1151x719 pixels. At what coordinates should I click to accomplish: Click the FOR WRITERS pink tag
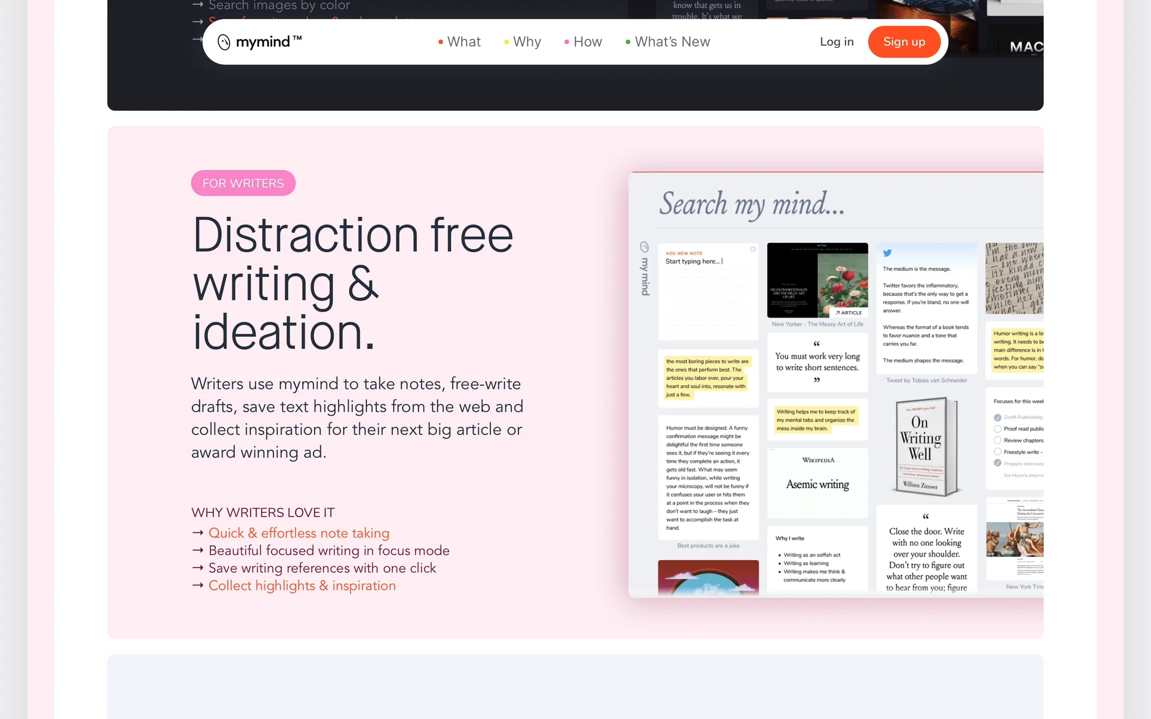point(243,183)
